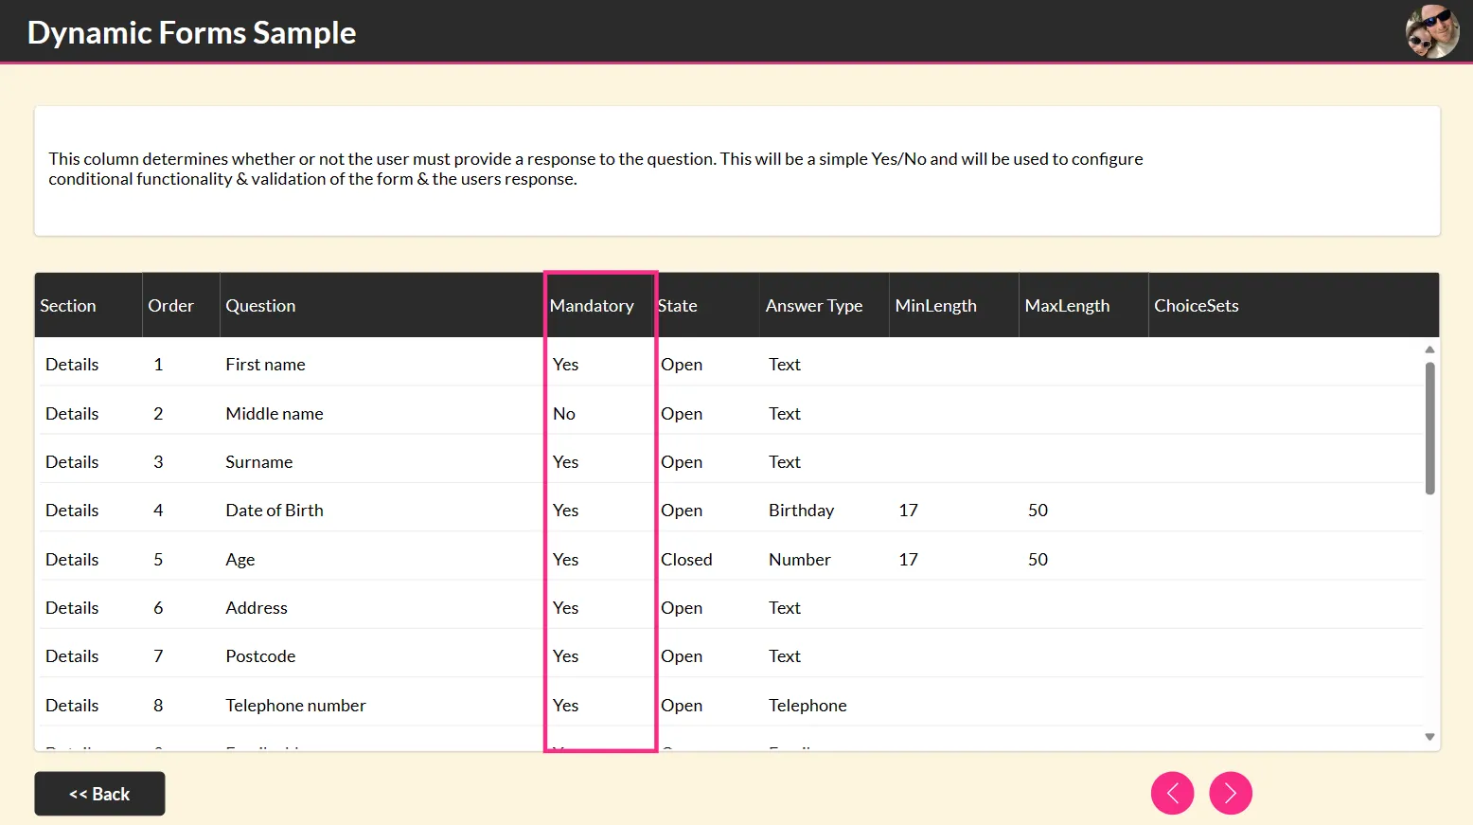Click the 'Telephone number' question cell
This screenshot has width=1473, height=825.
[295, 706]
